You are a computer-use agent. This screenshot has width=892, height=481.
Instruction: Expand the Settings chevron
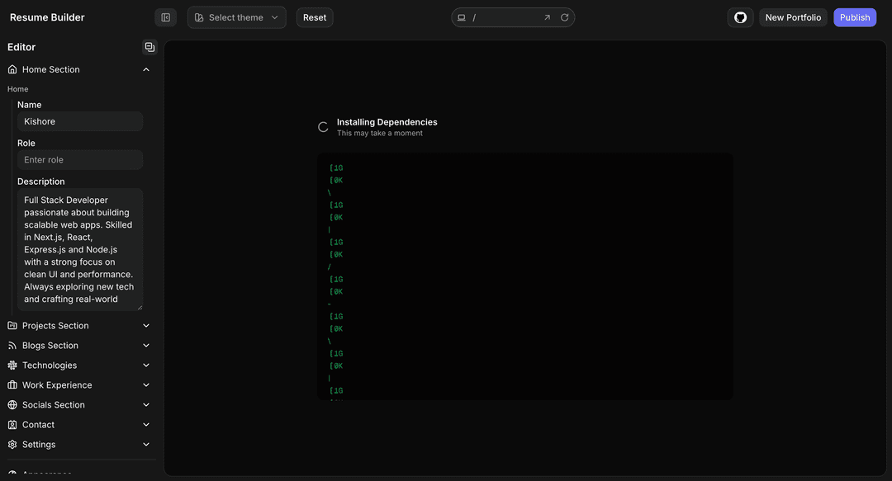[146, 445]
